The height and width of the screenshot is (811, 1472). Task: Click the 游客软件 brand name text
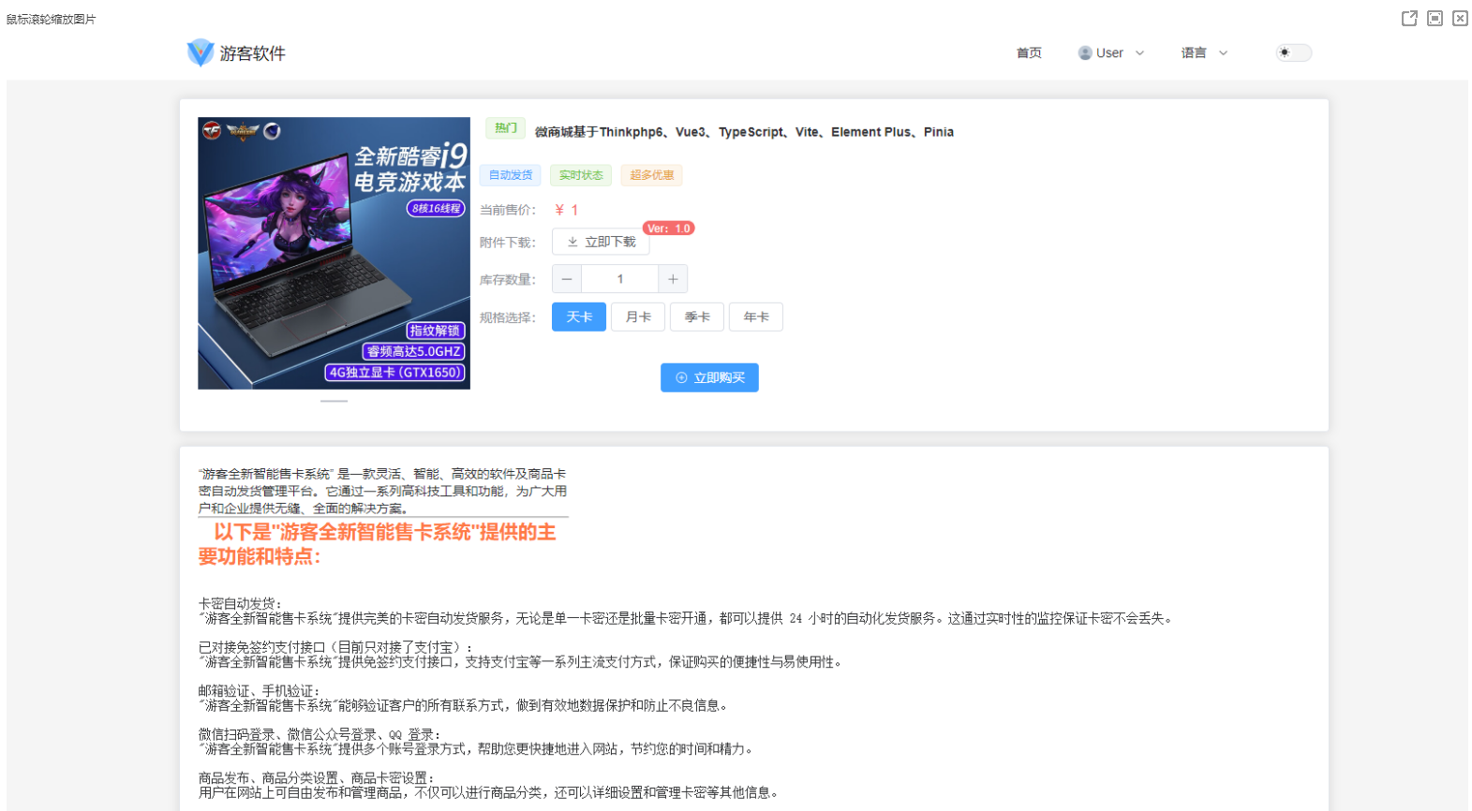[x=252, y=53]
